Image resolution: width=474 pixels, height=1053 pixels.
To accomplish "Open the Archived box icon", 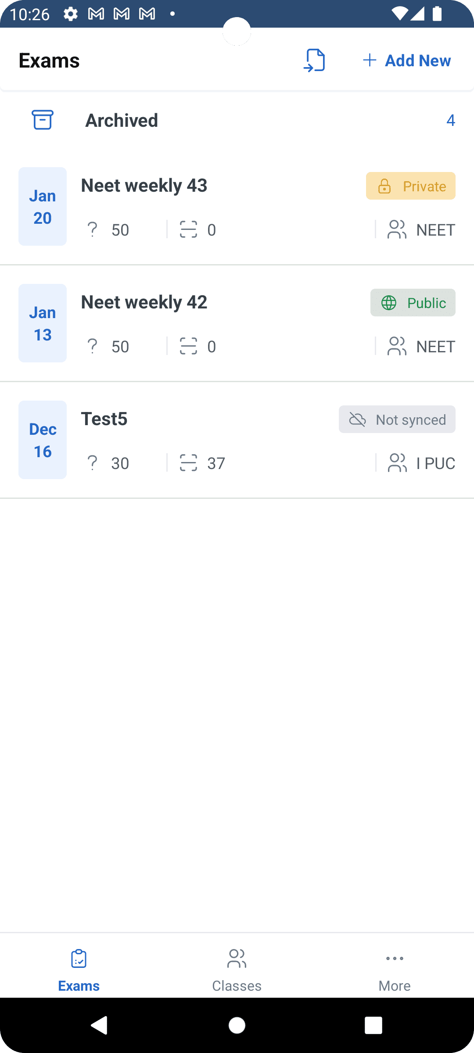I will point(43,120).
